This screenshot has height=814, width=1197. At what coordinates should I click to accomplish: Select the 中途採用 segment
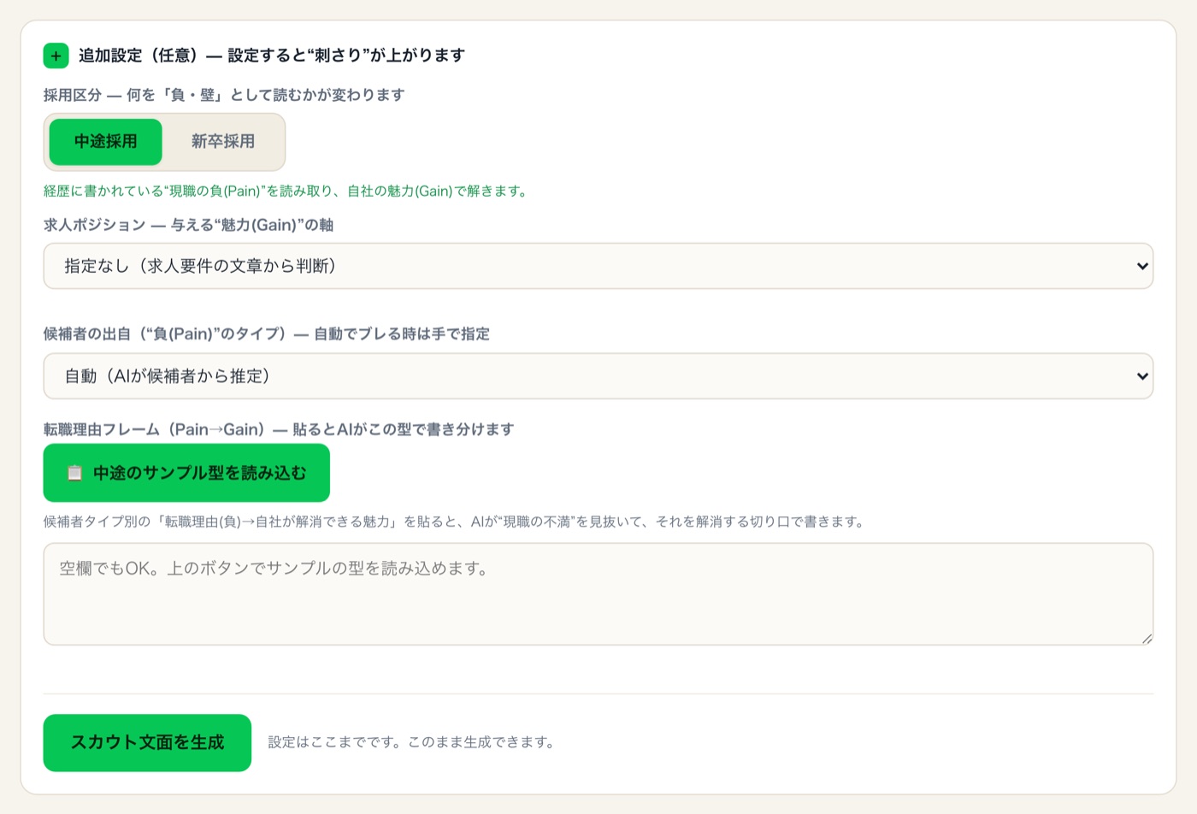pyautogui.click(x=105, y=142)
